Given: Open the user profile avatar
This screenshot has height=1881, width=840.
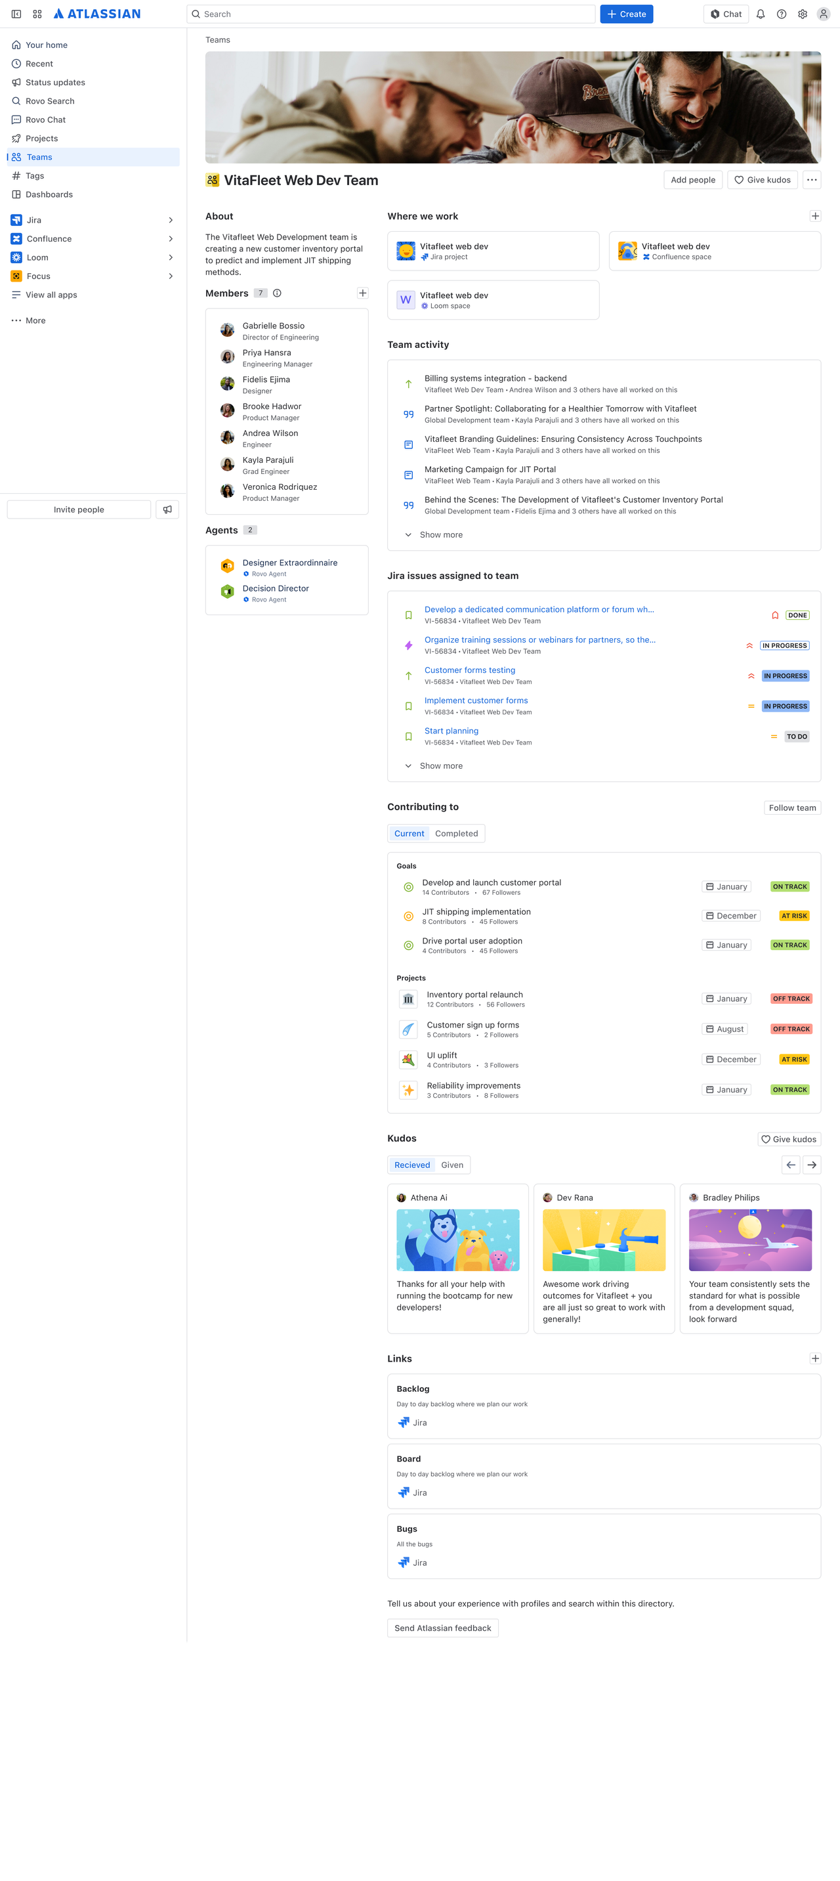Looking at the screenshot, I should (x=823, y=14).
